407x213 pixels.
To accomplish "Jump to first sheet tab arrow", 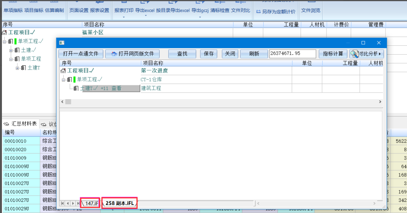I will click(62, 203).
